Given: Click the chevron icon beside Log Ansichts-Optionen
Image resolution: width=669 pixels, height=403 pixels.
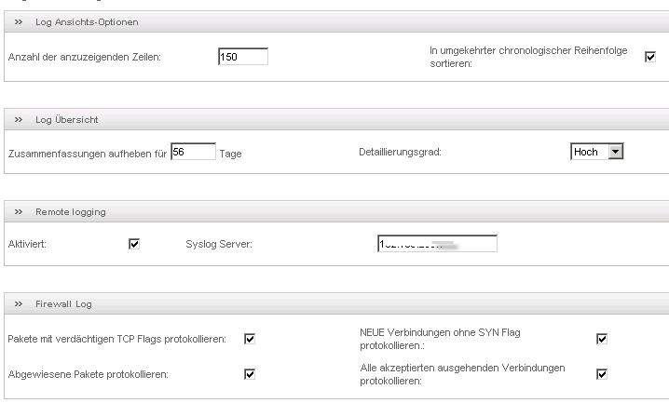Looking at the screenshot, I should tap(19, 21).
